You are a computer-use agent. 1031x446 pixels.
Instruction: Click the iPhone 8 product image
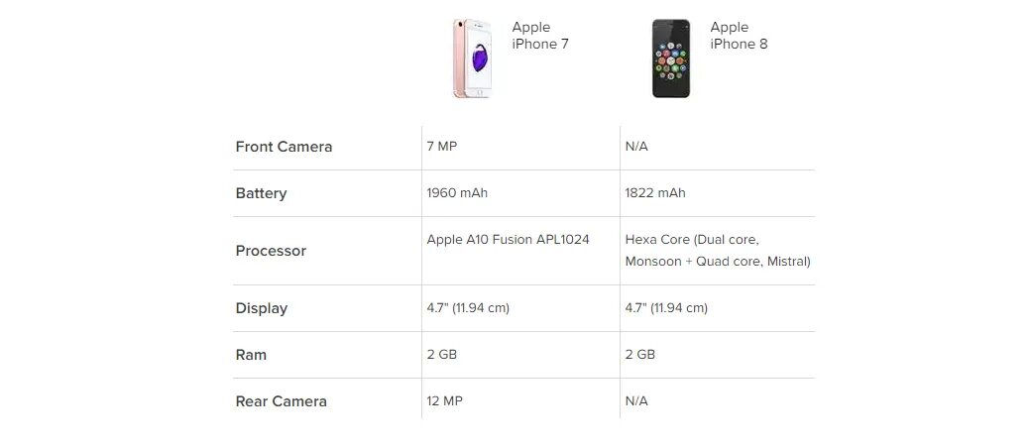point(671,58)
